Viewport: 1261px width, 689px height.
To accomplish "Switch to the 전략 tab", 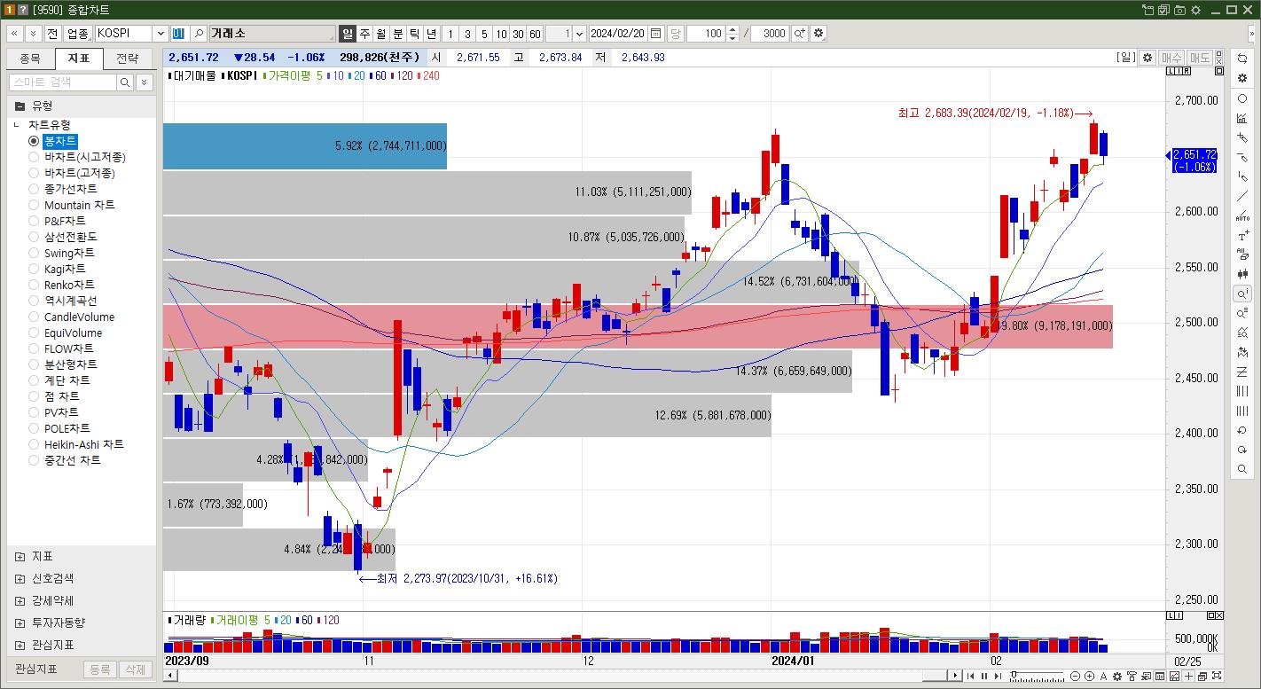I will click(127, 59).
